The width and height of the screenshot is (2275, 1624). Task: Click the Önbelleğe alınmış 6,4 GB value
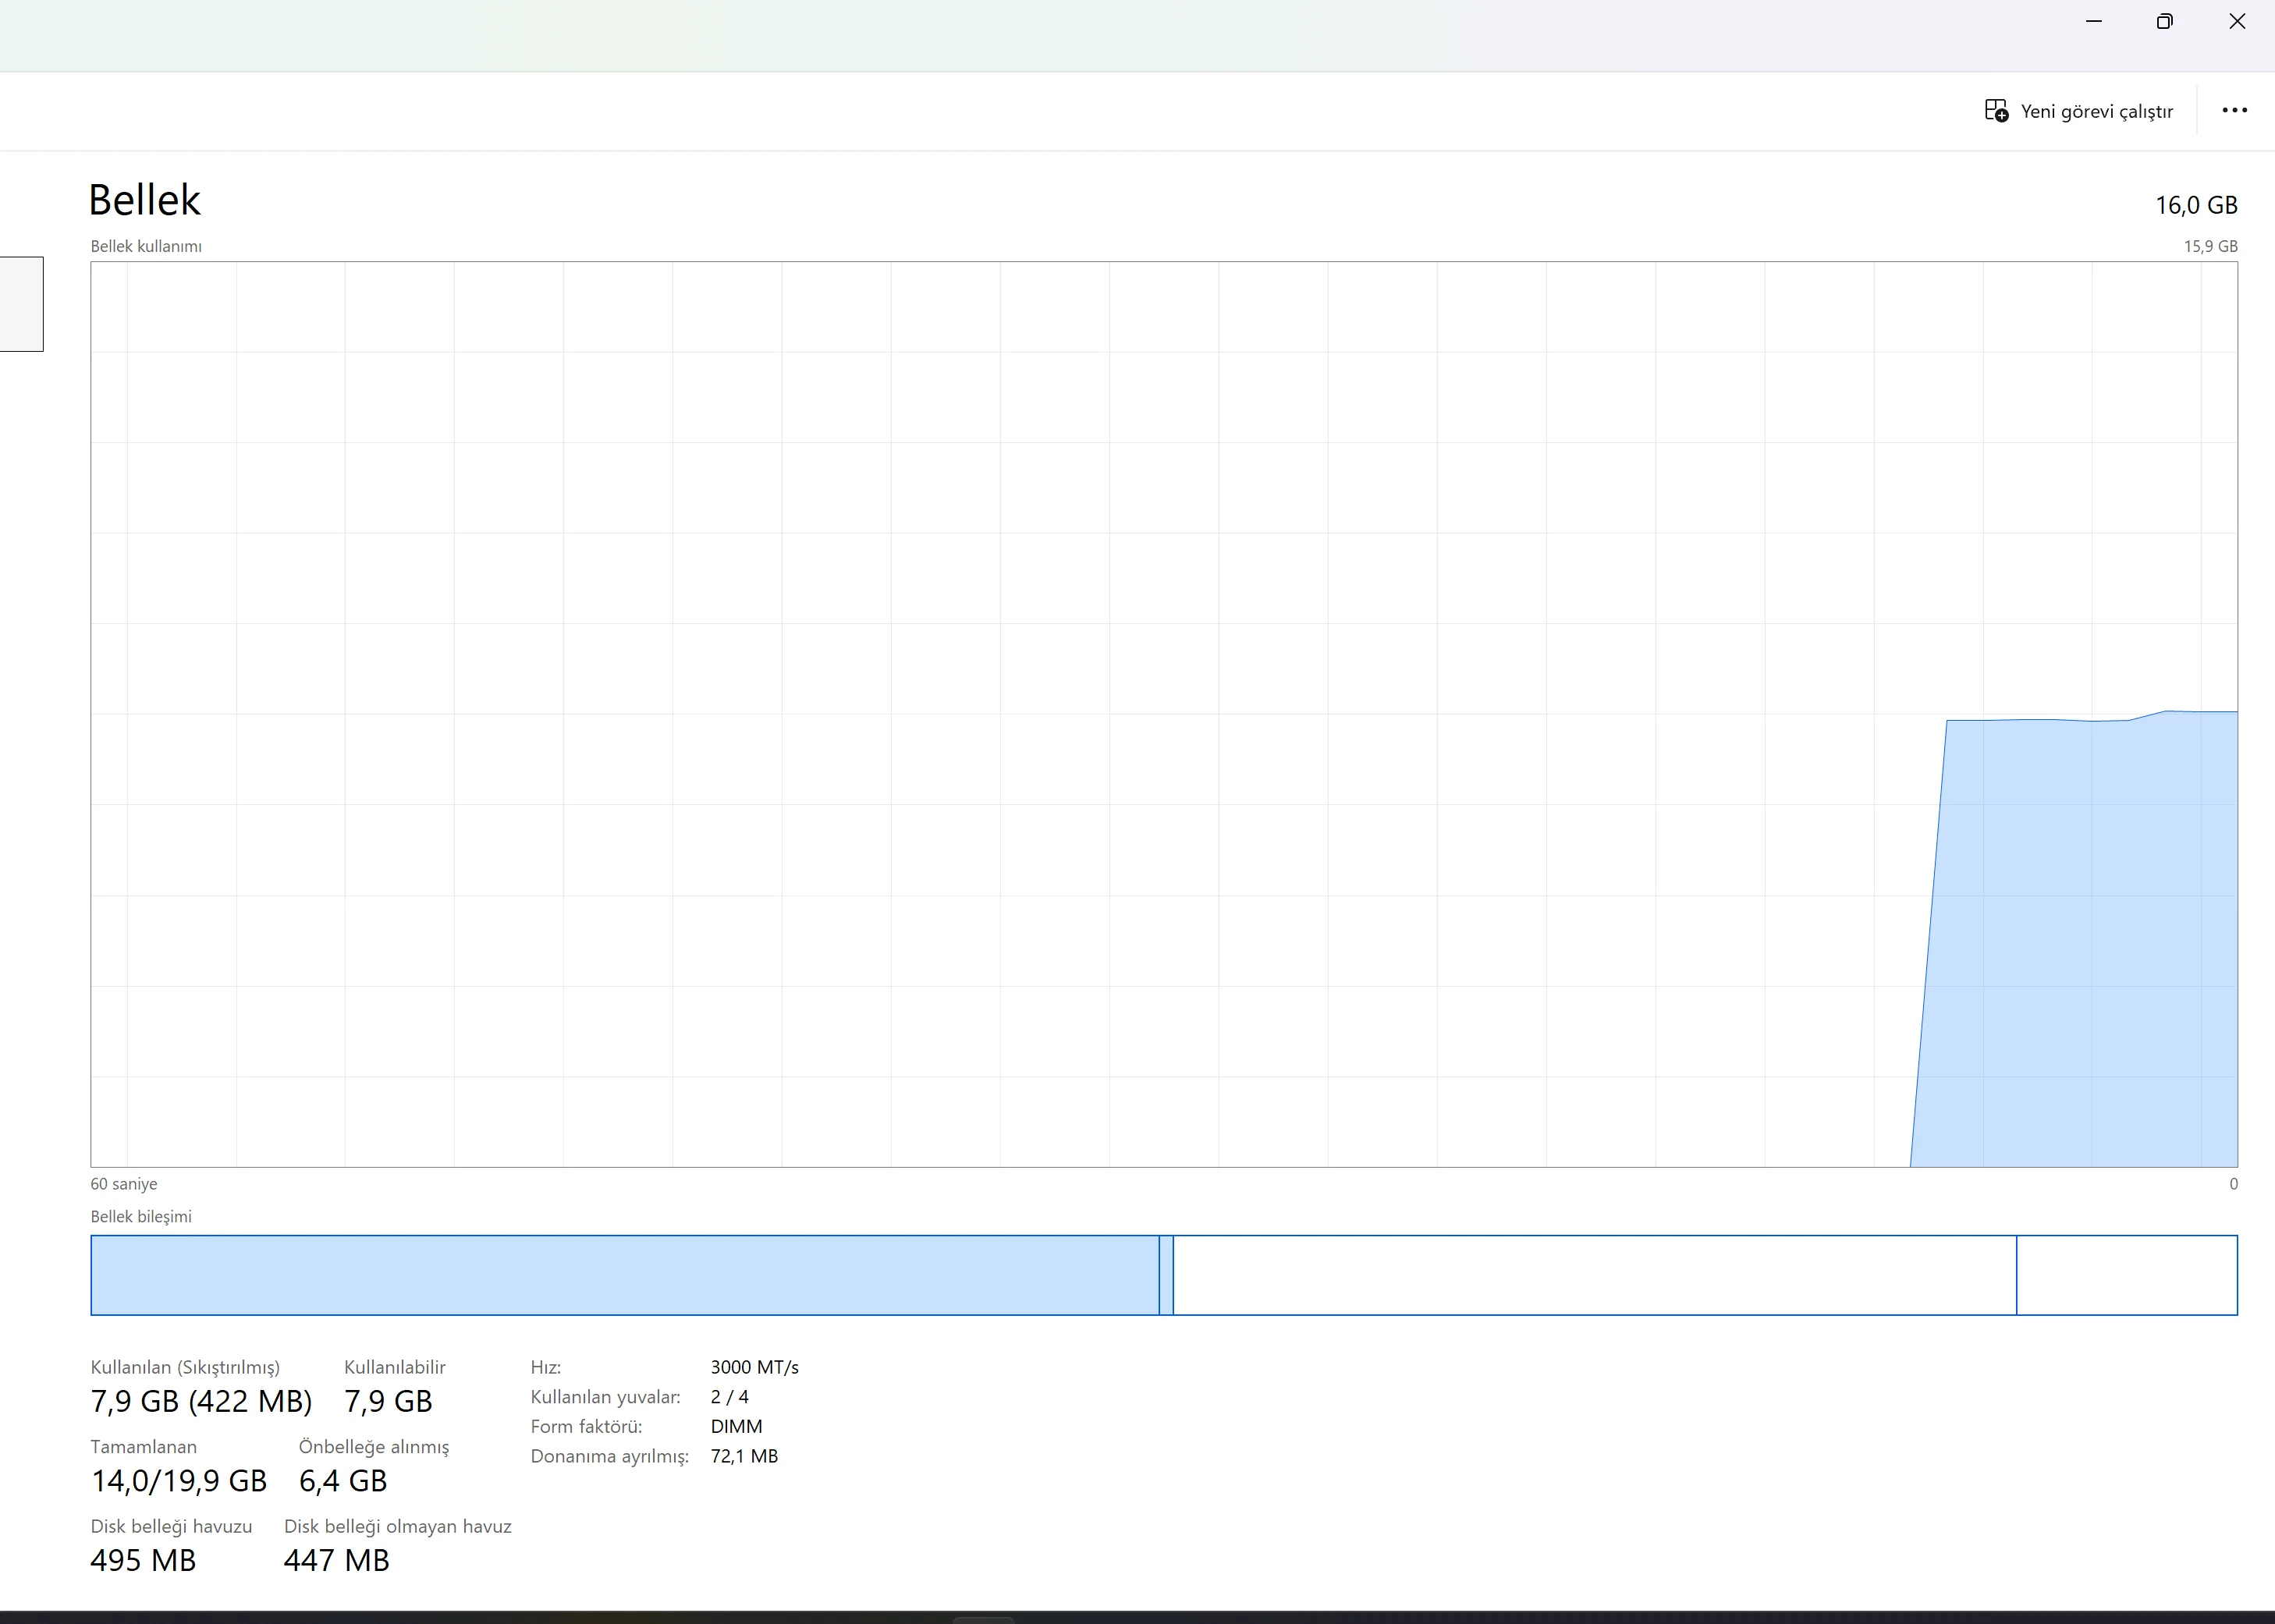[x=343, y=1481]
